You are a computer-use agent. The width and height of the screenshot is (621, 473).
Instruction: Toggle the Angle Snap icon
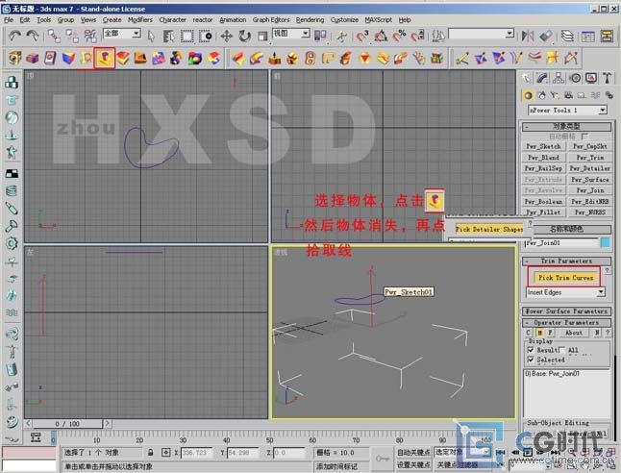click(x=381, y=37)
